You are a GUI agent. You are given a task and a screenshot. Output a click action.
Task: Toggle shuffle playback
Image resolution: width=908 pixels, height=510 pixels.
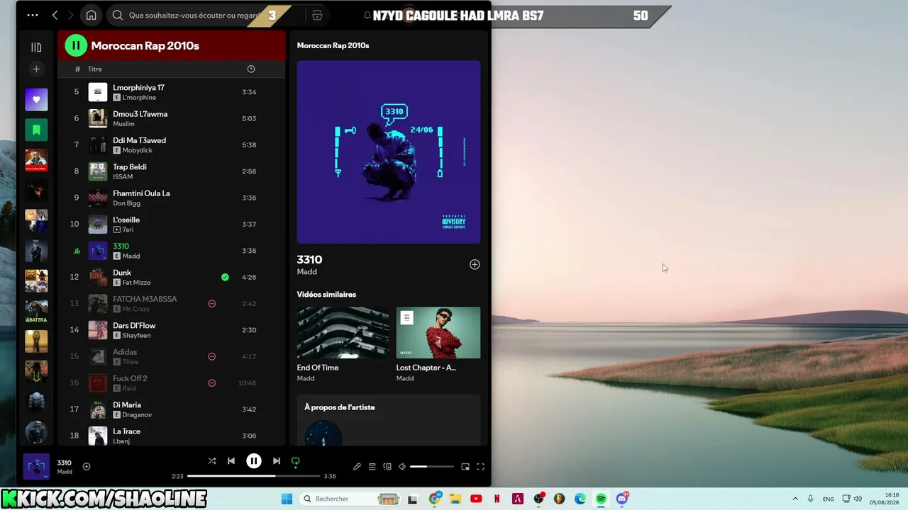point(211,460)
